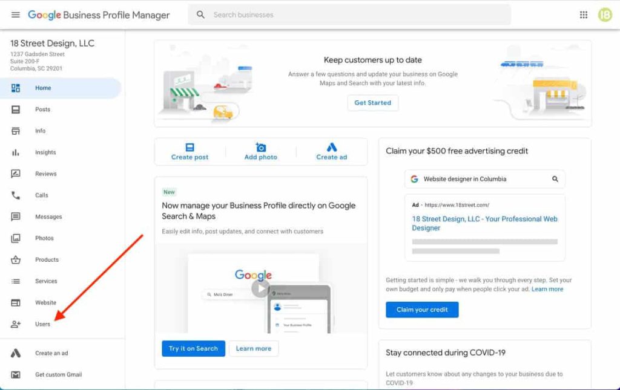Click the Website designer in Columbia search box
The image size is (620, 390).
click(485, 179)
